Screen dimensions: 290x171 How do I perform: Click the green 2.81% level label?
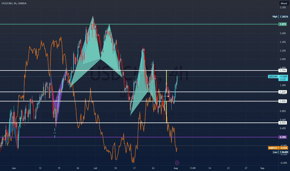point(283,24)
